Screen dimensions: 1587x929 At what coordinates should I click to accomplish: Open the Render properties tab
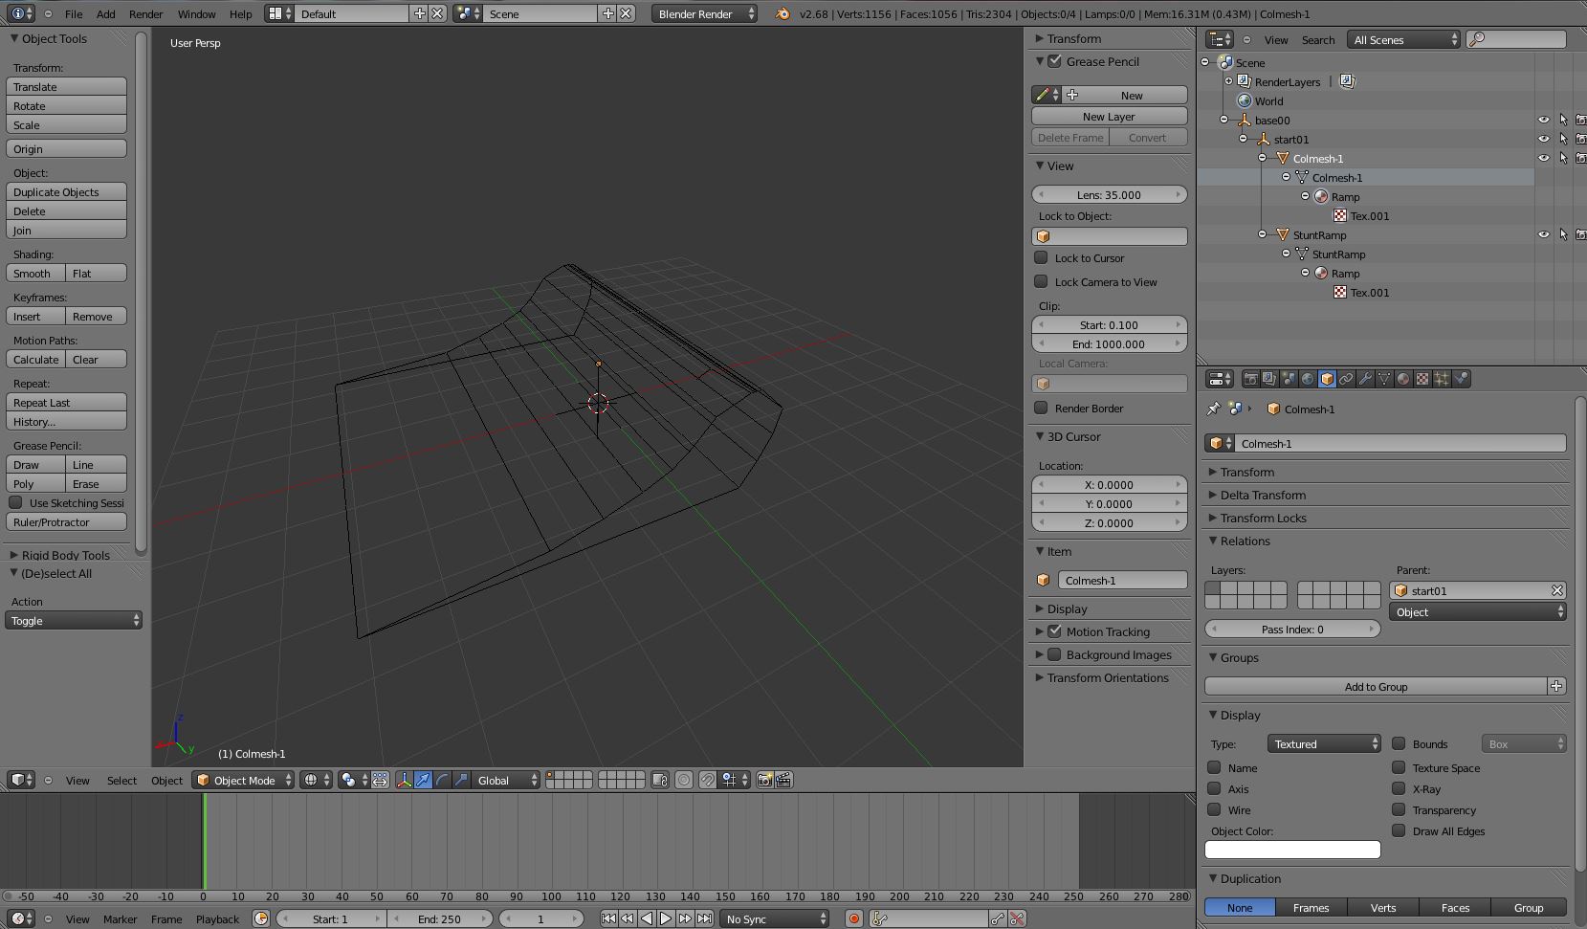[1250, 379]
